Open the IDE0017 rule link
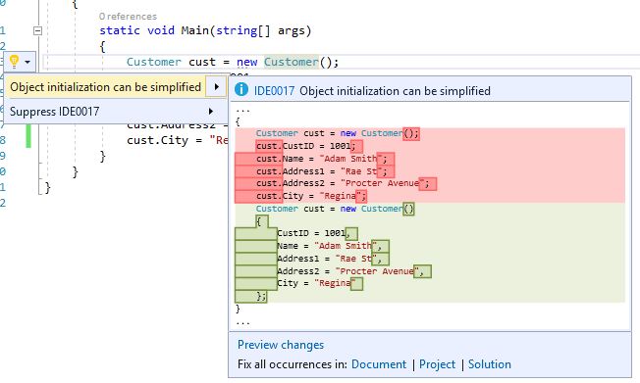Screen dimensions: 640x383 pos(274,91)
